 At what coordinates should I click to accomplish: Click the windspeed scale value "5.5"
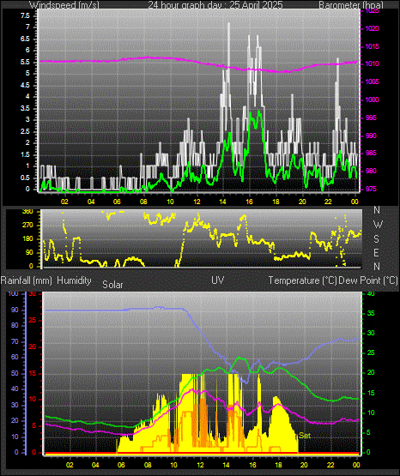[25, 63]
